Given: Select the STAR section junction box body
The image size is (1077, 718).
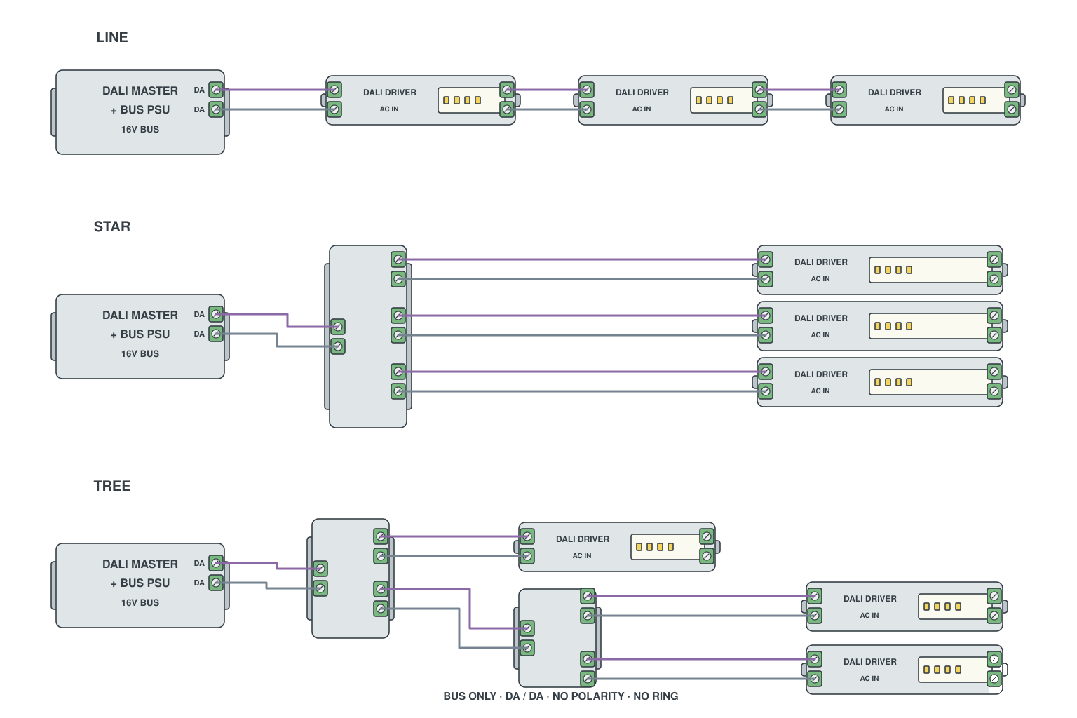Looking at the screenshot, I should (368, 337).
